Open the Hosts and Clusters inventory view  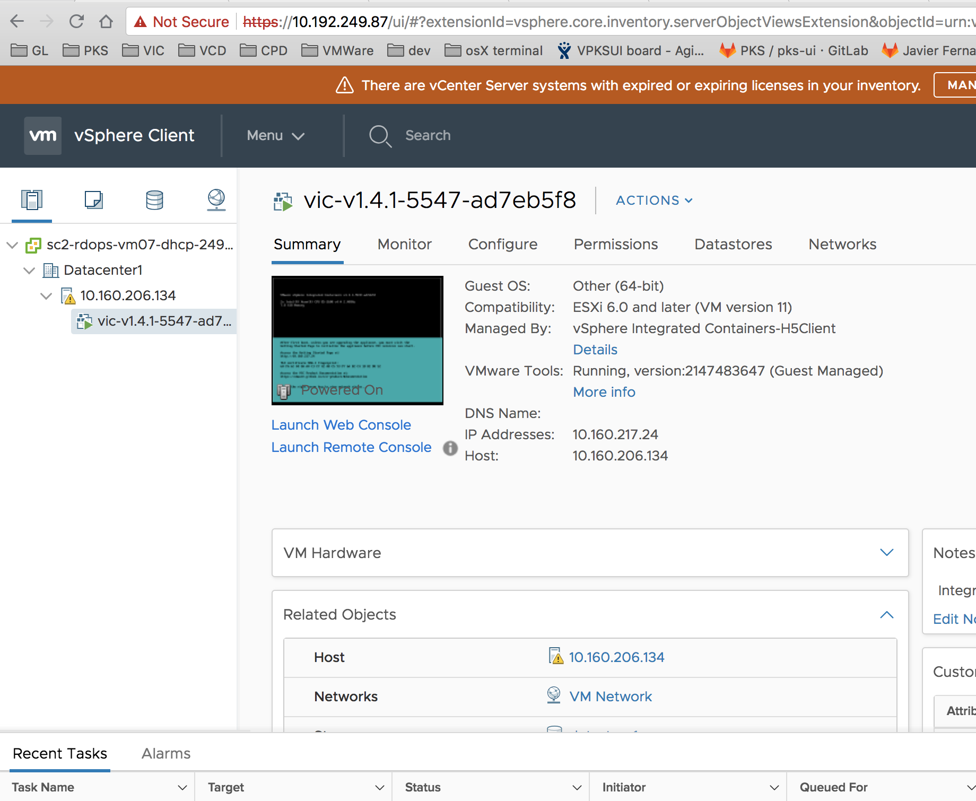(x=31, y=200)
